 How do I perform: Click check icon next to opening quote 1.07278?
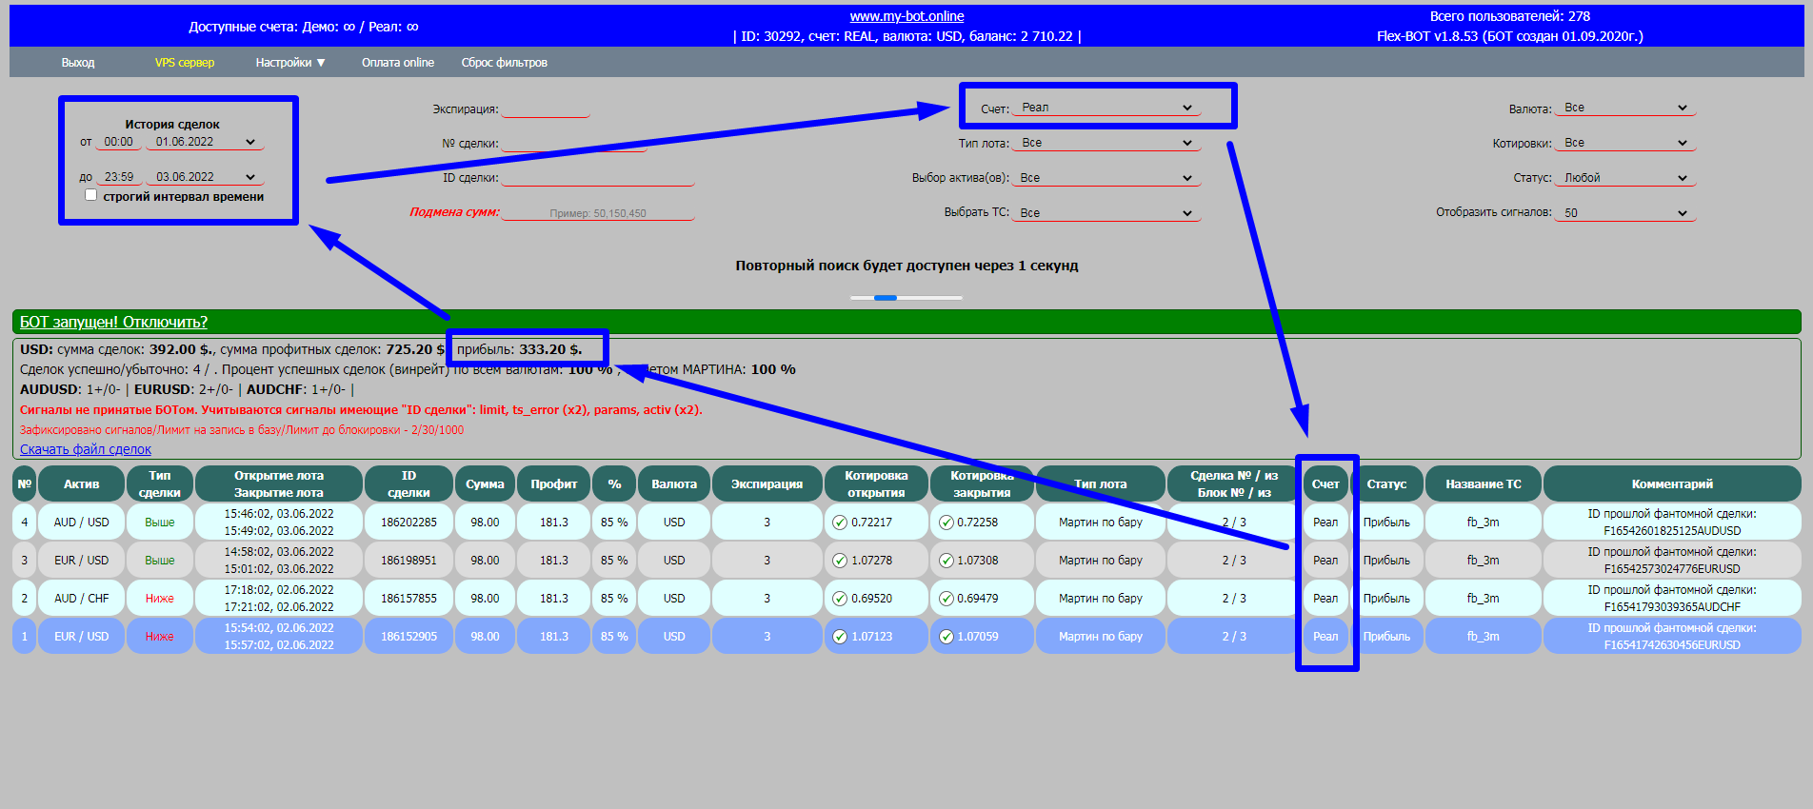pos(840,561)
